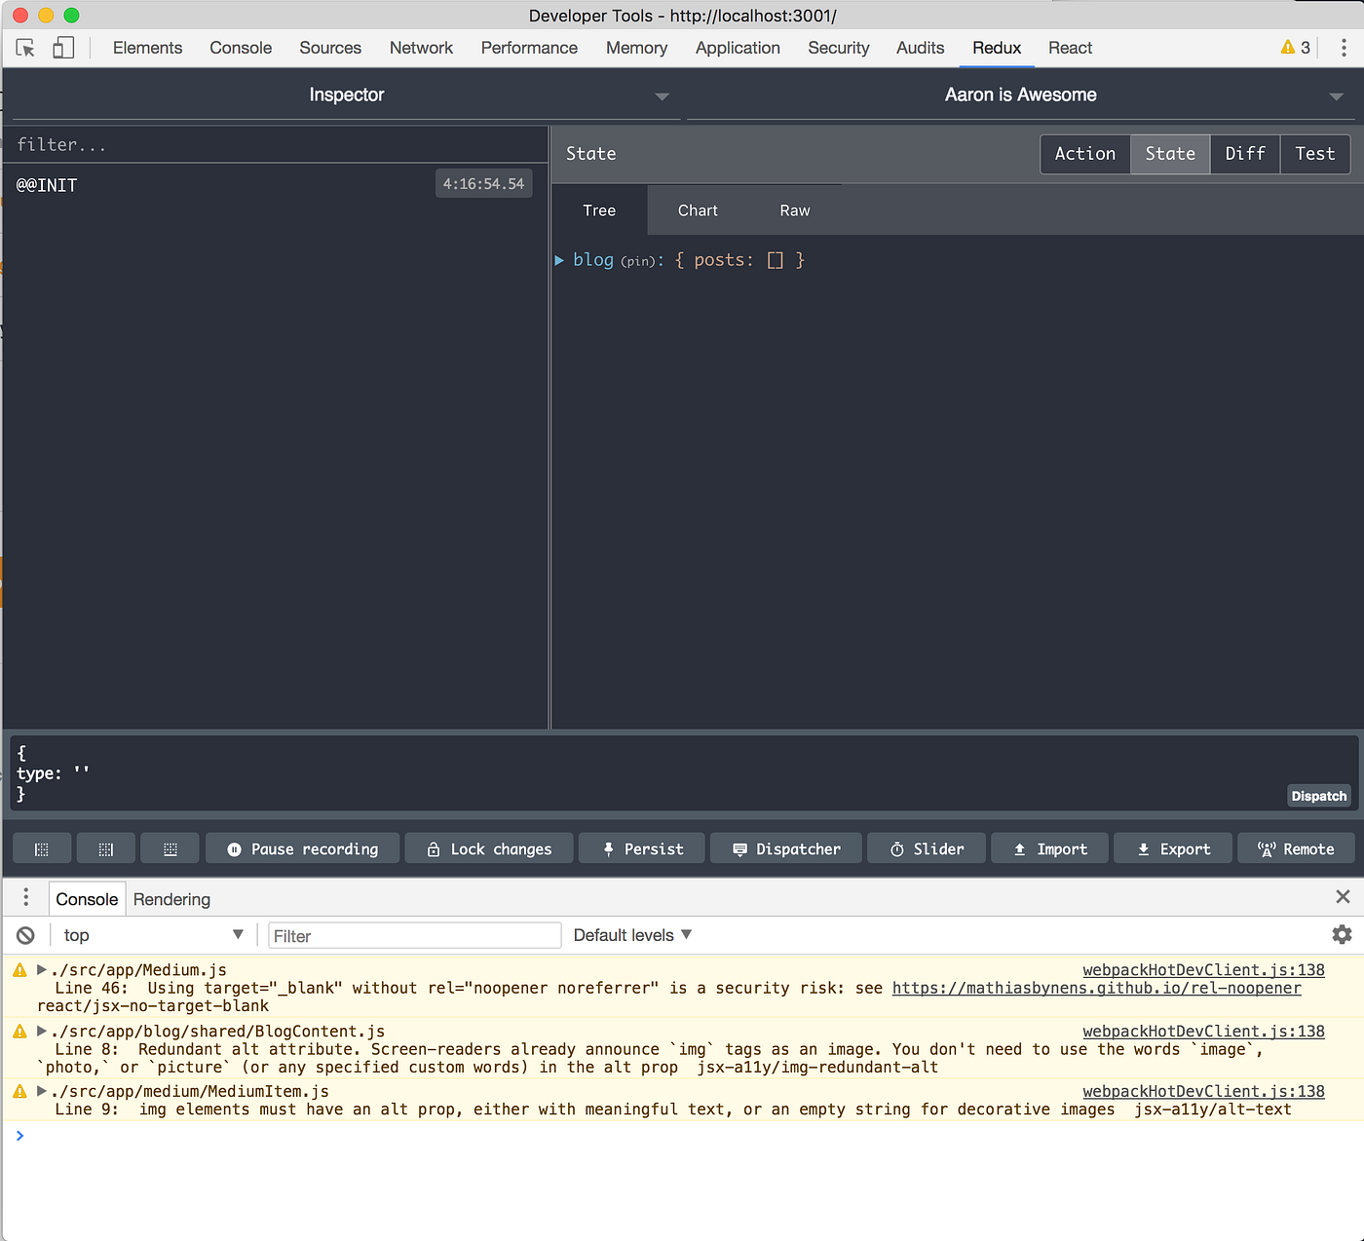The width and height of the screenshot is (1364, 1241).
Task: Switch to the Diff tab
Action: coord(1245,154)
